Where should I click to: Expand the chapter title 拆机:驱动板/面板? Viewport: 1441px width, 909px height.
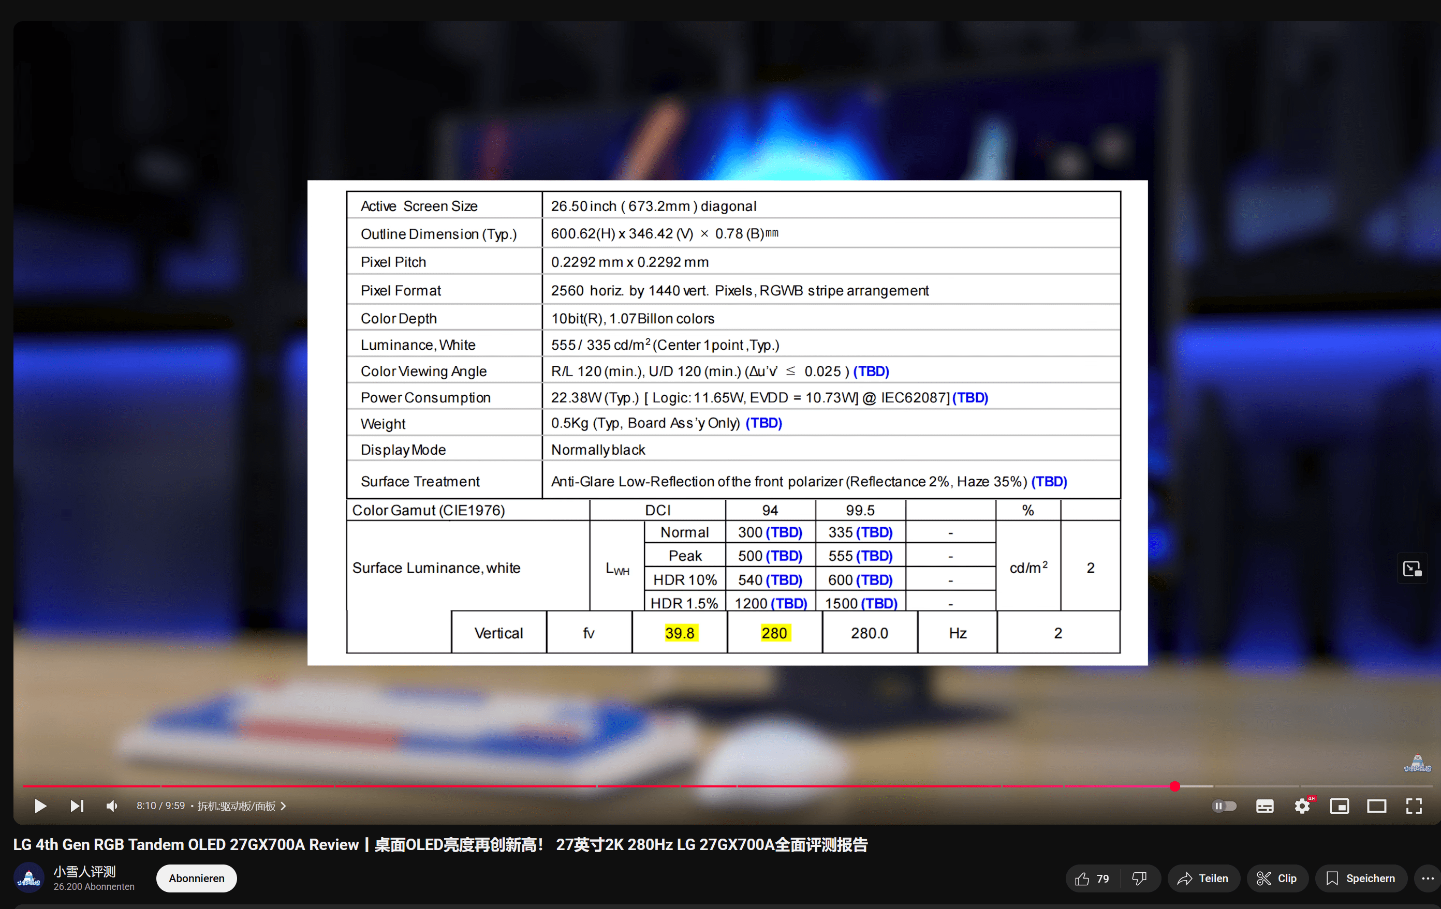[x=242, y=806]
